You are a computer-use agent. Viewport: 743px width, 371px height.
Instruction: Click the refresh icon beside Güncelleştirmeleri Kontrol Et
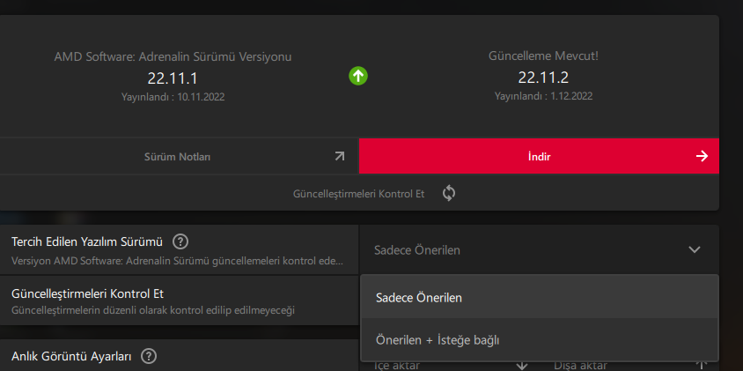(449, 194)
